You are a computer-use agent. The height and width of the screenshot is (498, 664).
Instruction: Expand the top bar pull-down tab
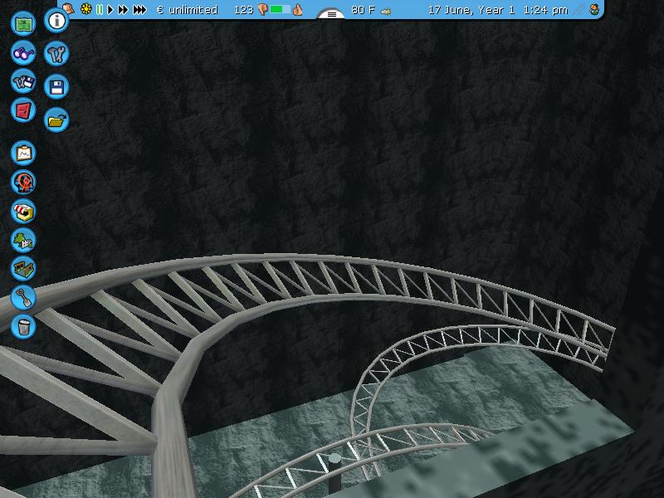331,14
